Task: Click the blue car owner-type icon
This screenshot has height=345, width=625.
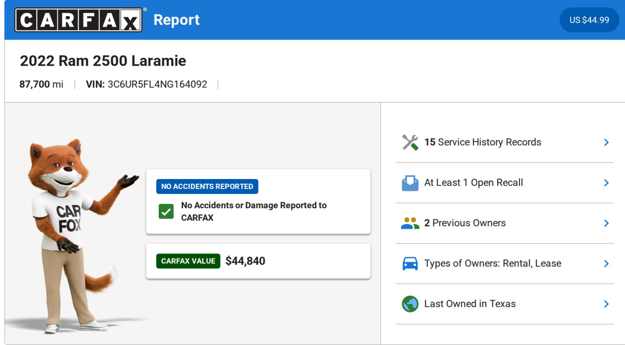Action: (x=410, y=263)
